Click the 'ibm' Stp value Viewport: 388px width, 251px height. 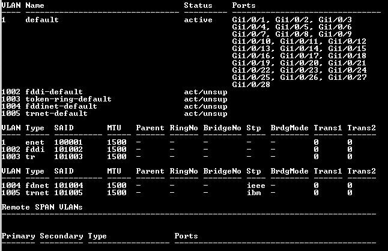coord(254,193)
